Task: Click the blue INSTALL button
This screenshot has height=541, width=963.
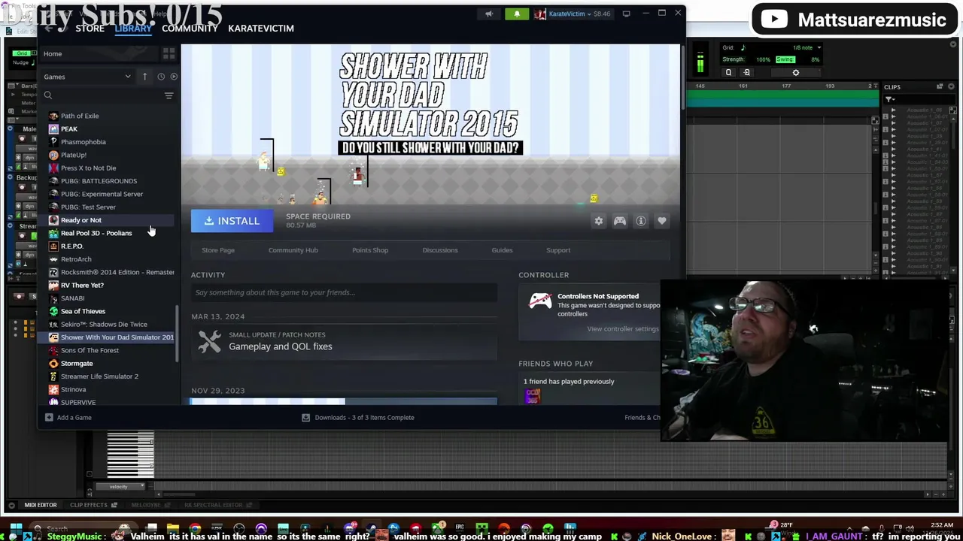Action: click(x=232, y=221)
